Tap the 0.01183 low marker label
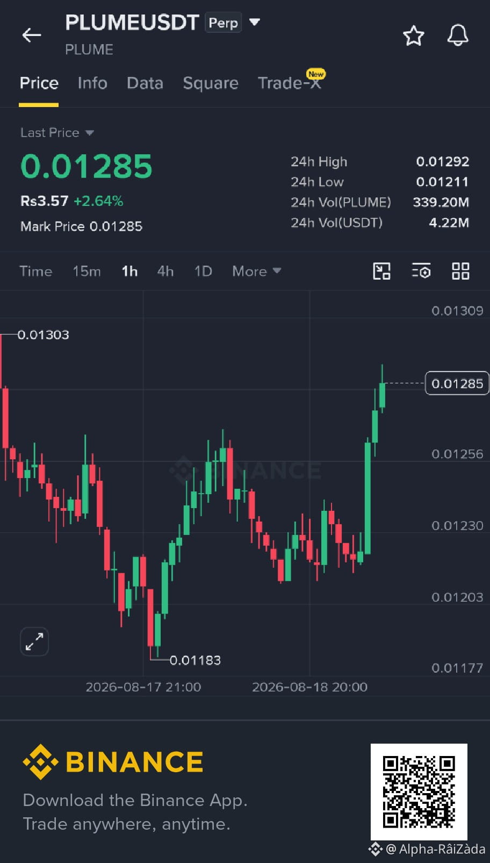The width and height of the screenshot is (490, 863). [x=195, y=660]
